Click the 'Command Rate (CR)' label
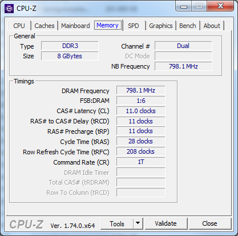Viewport: 238px width, 236px height. pos(81,162)
